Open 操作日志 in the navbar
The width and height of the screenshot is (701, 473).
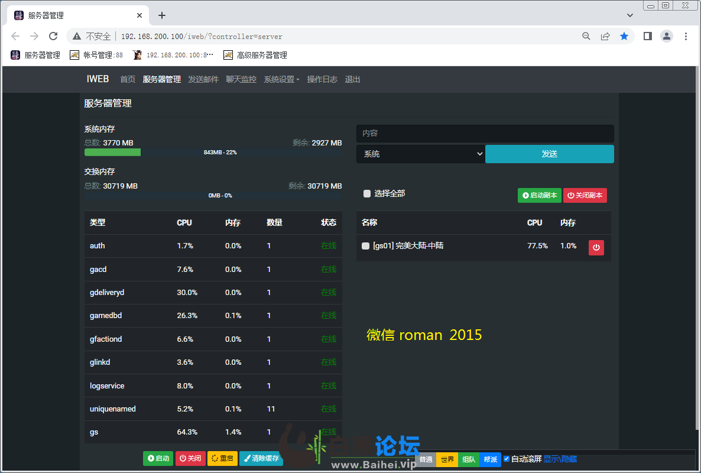coord(322,80)
